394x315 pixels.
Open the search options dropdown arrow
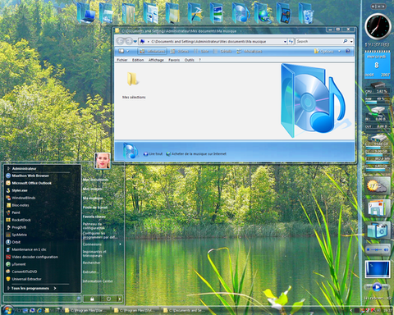[x=351, y=42]
